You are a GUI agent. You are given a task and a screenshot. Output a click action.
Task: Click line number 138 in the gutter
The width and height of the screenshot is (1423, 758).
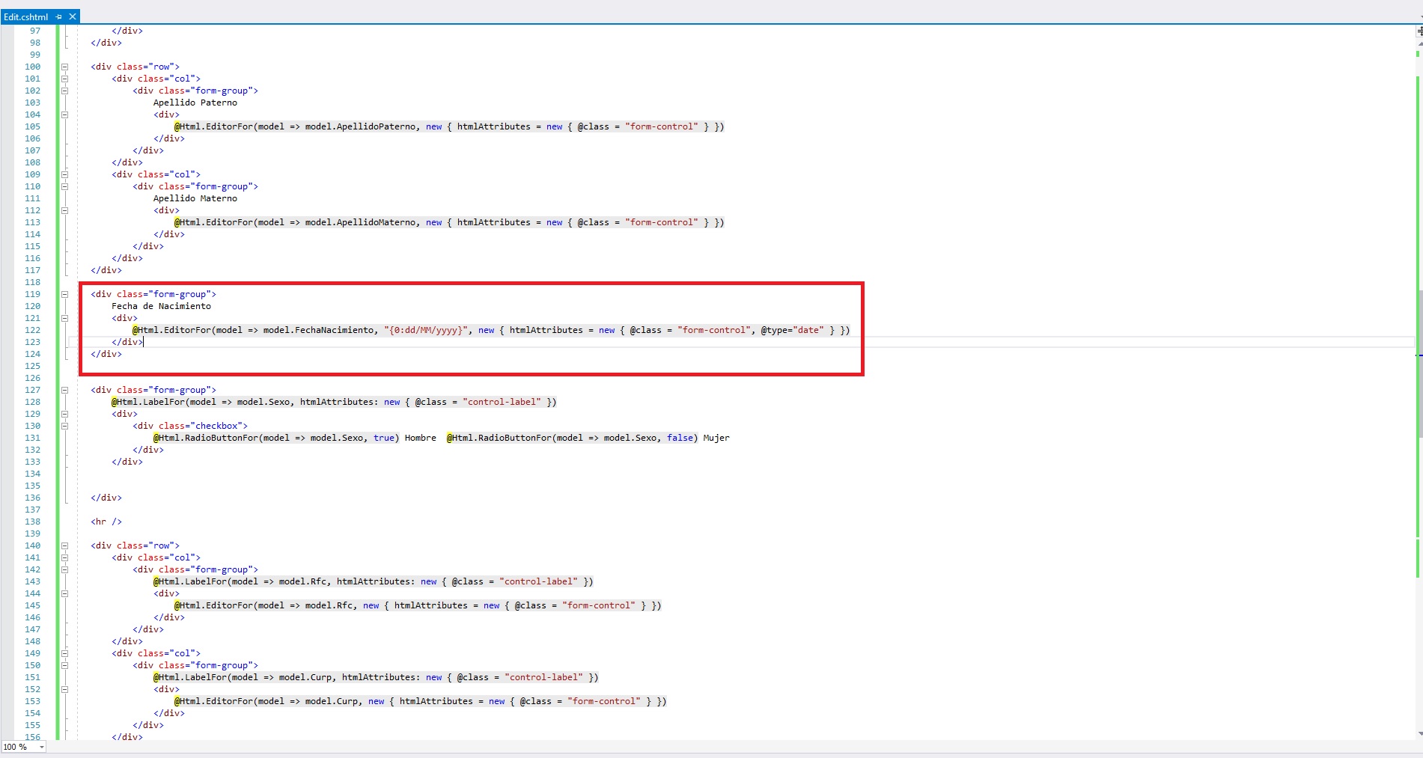(x=33, y=522)
